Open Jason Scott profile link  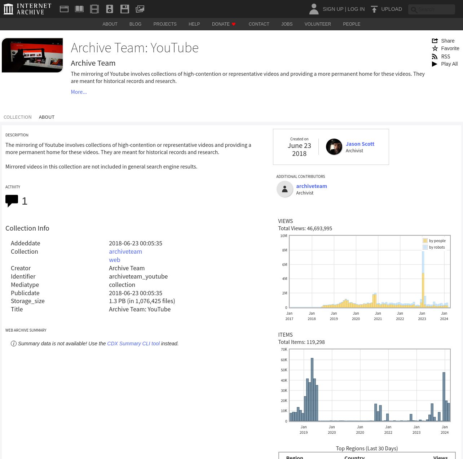[360, 144]
